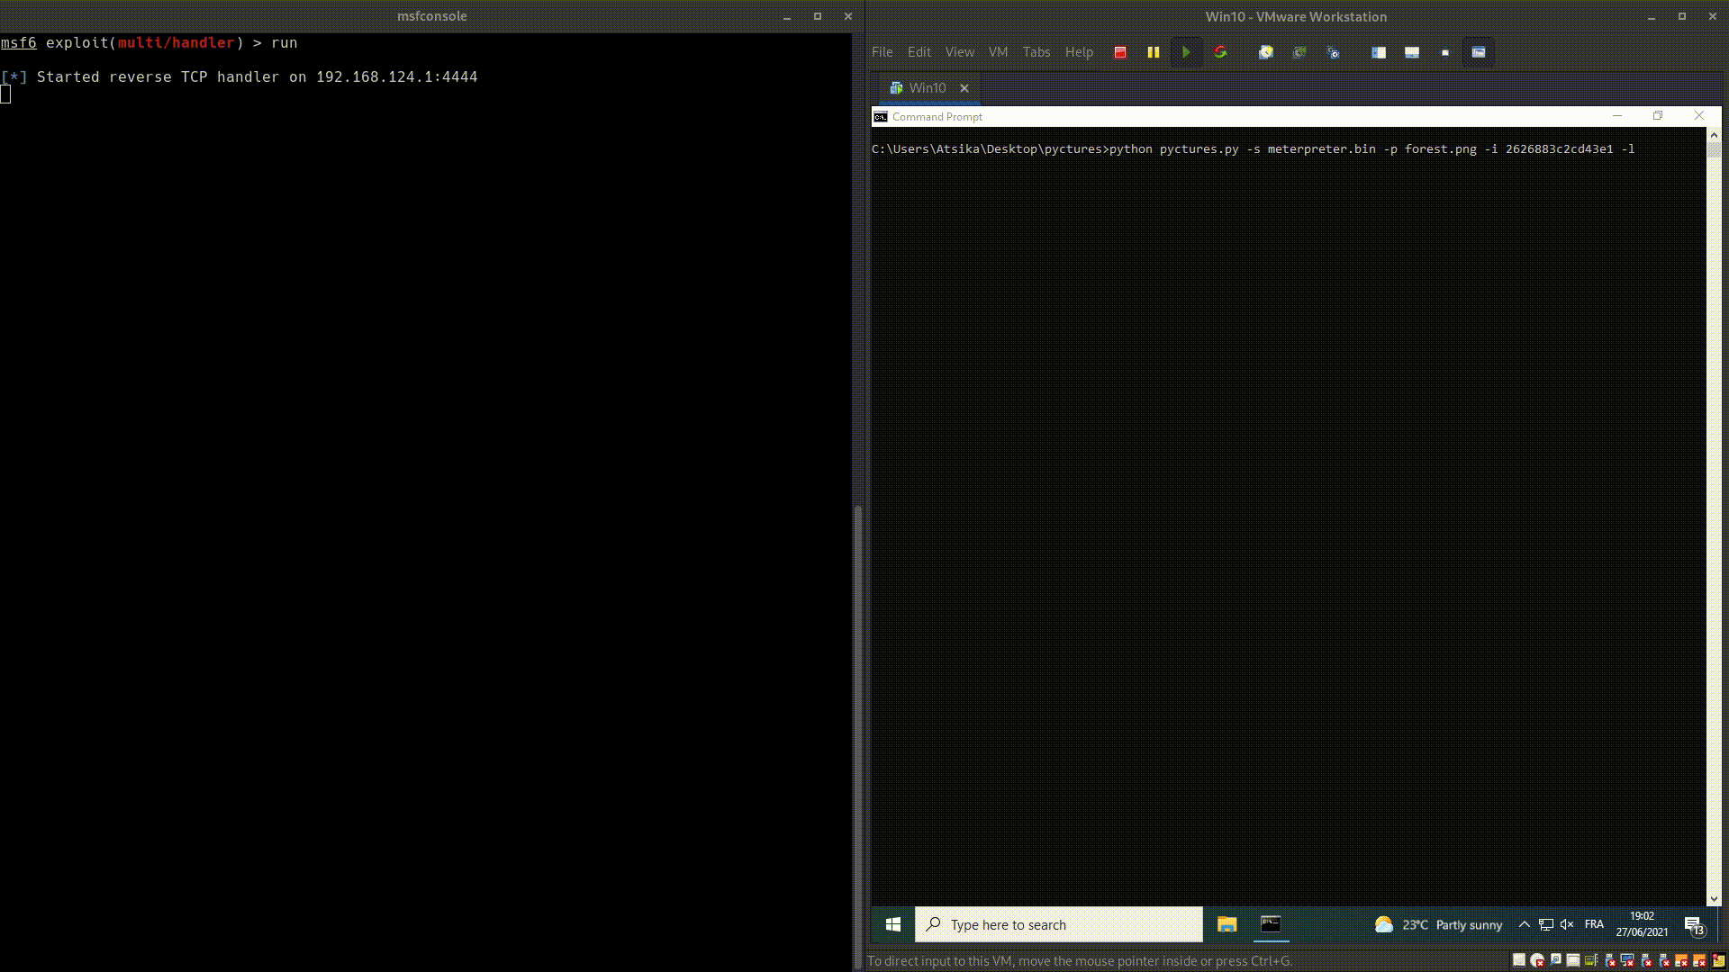The height and width of the screenshot is (972, 1729).
Task: Click the Unity mode toolbar icon
Action: tap(1478, 52)
